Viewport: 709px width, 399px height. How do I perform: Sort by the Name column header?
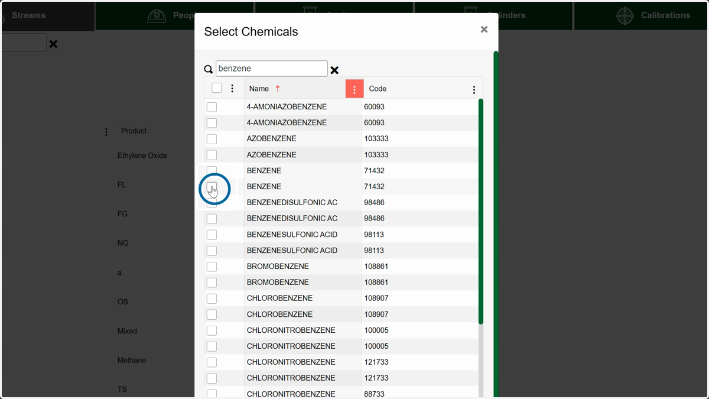click(x=259, y=89)
